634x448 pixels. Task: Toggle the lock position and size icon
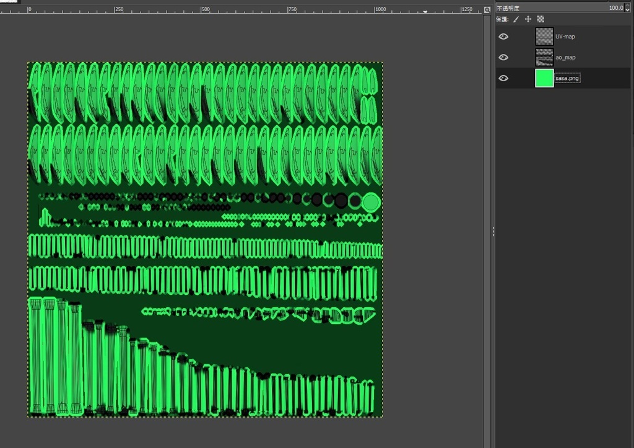[528, 19]
